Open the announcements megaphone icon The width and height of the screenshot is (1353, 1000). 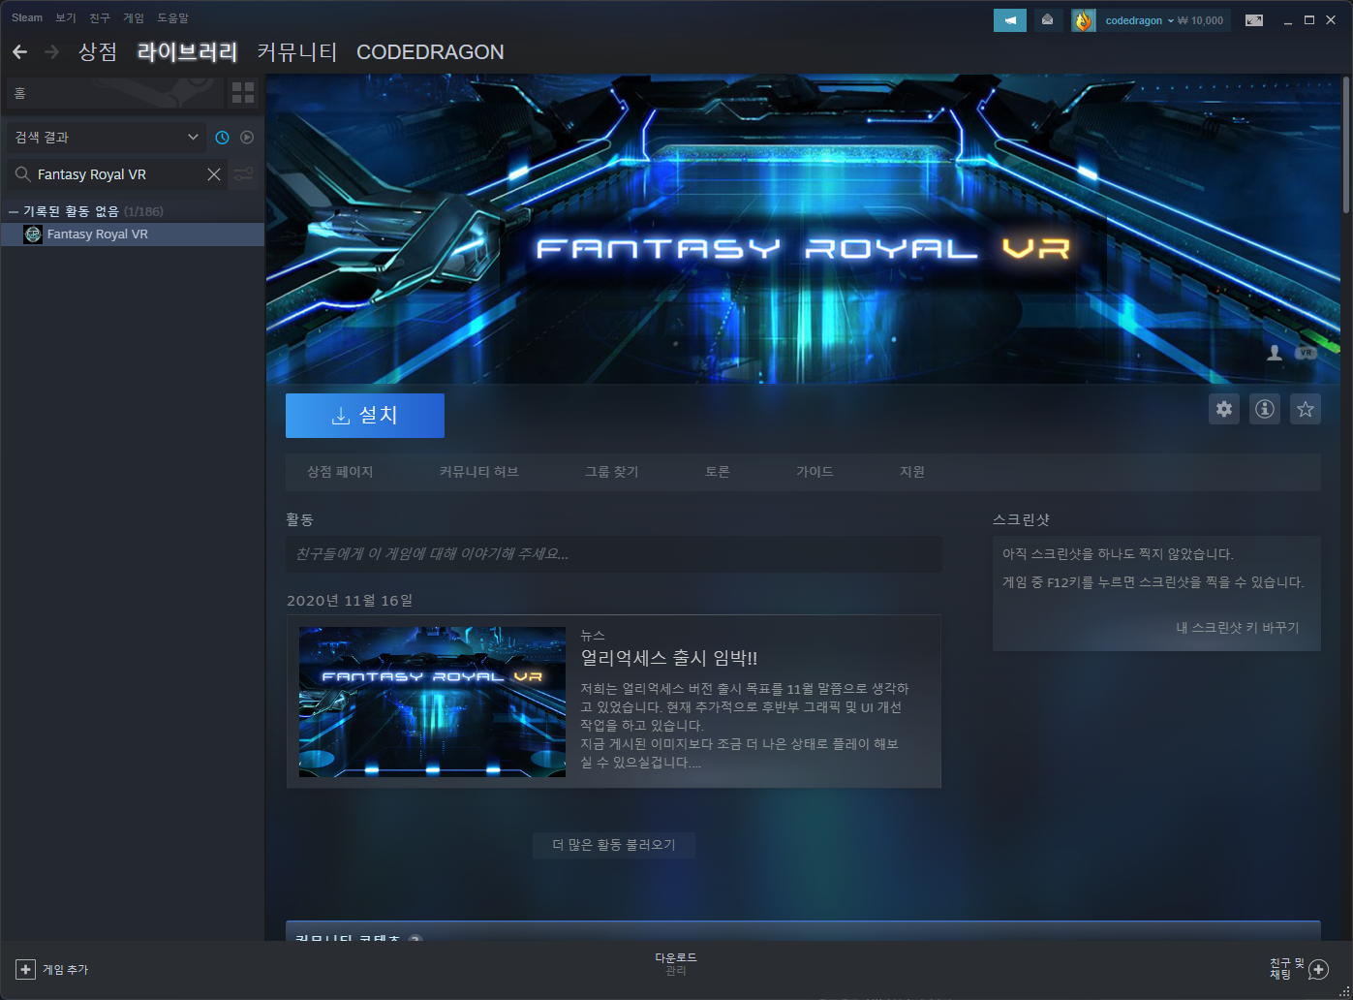1010,20
